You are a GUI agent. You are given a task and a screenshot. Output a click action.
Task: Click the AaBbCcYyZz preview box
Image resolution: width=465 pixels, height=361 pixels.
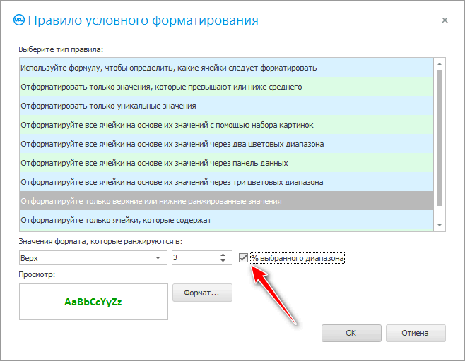[x=93, y=302]
